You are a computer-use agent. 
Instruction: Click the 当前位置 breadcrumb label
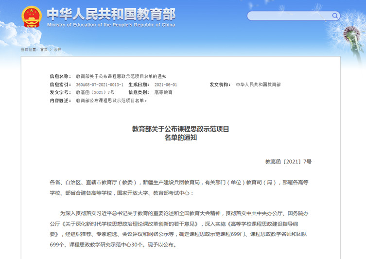29,50
